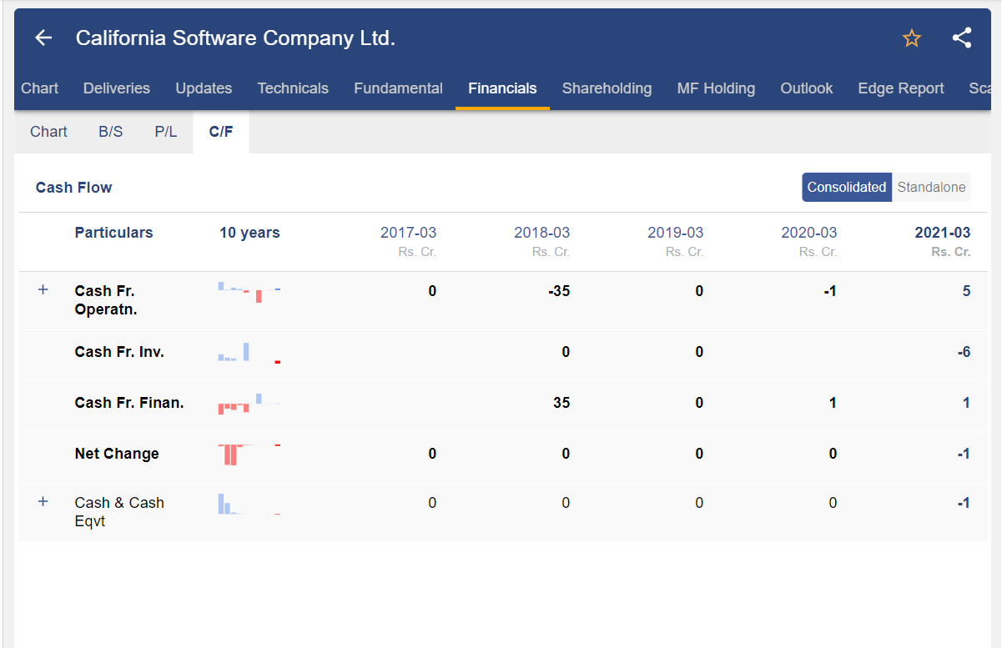The image size is (1002, 648).
Task: Add stock to favorites with star icon
Action: click(912, 38)
